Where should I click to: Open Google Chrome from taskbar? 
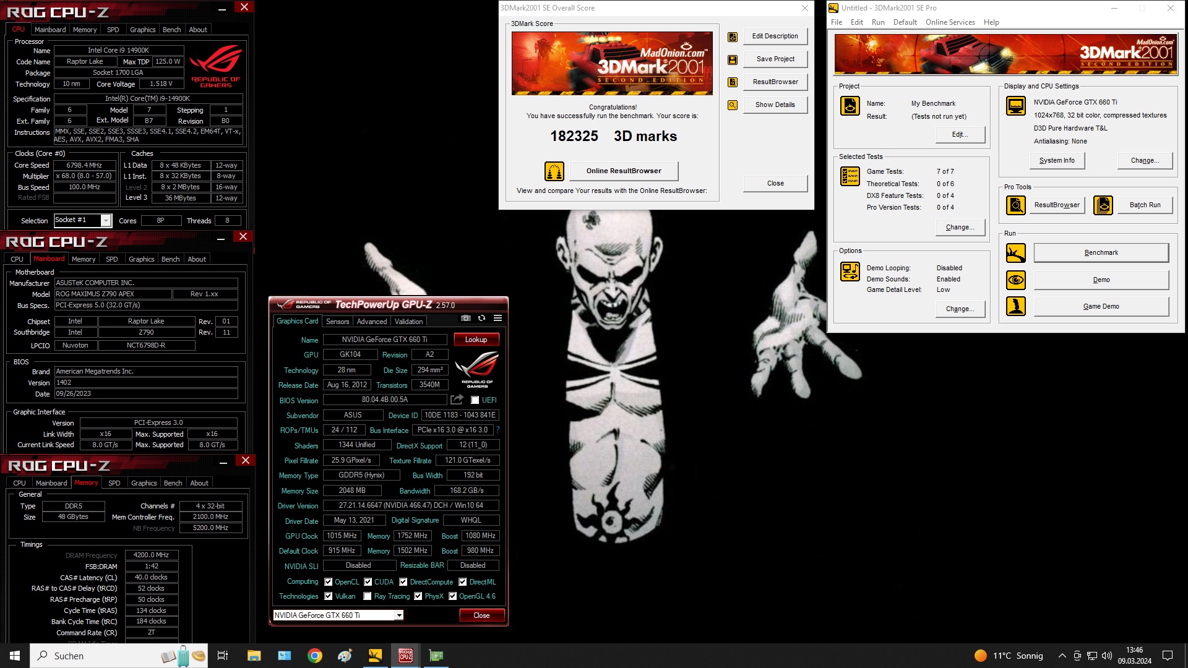pos(315,656)
